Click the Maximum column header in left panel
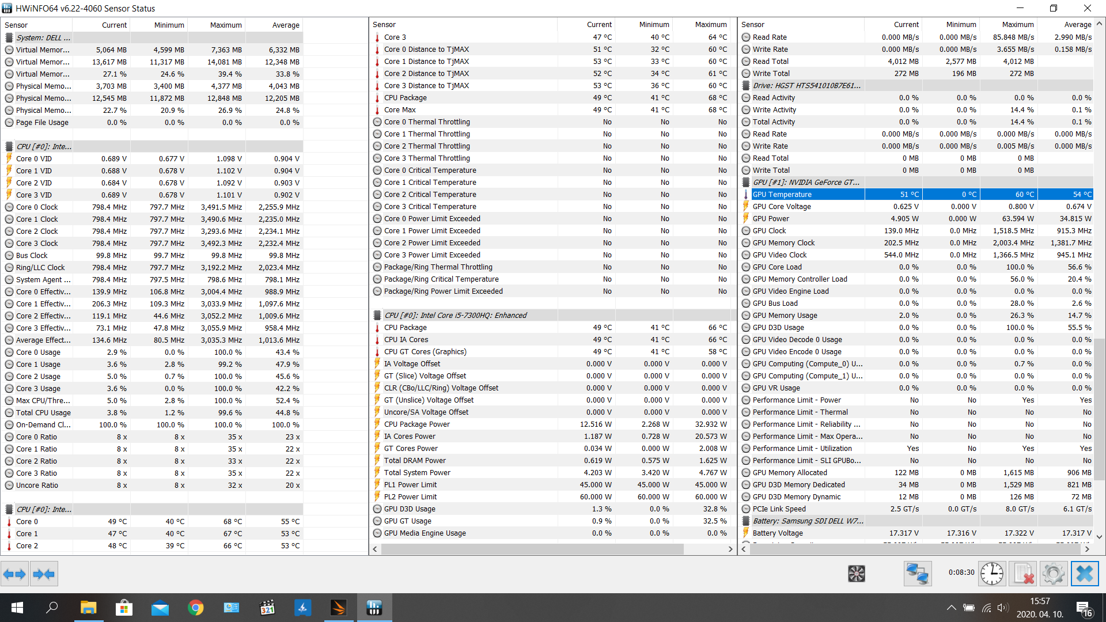 coord(225,25)
